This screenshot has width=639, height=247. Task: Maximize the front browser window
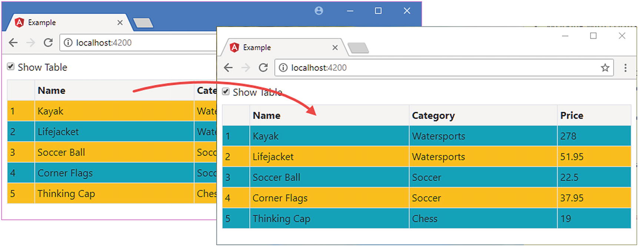593,36
